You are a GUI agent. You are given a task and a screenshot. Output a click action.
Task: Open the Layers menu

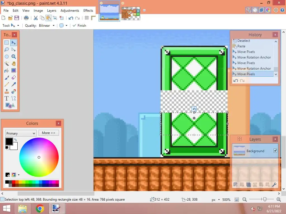pos(52,11)
